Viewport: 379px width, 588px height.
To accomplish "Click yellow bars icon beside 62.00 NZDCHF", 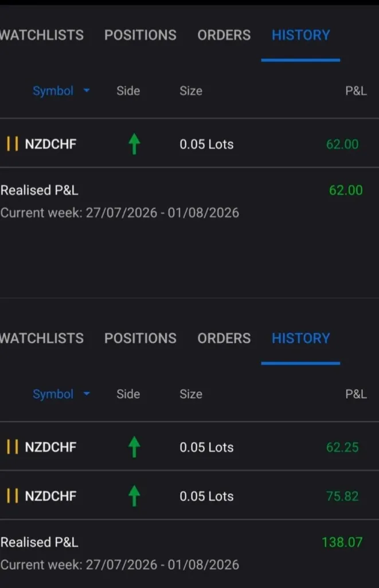I will 13,144.
